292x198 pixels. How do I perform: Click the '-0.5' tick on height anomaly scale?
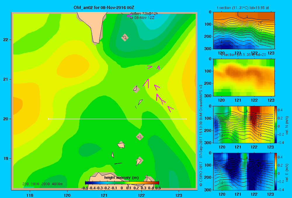click(x=85, y=188)
